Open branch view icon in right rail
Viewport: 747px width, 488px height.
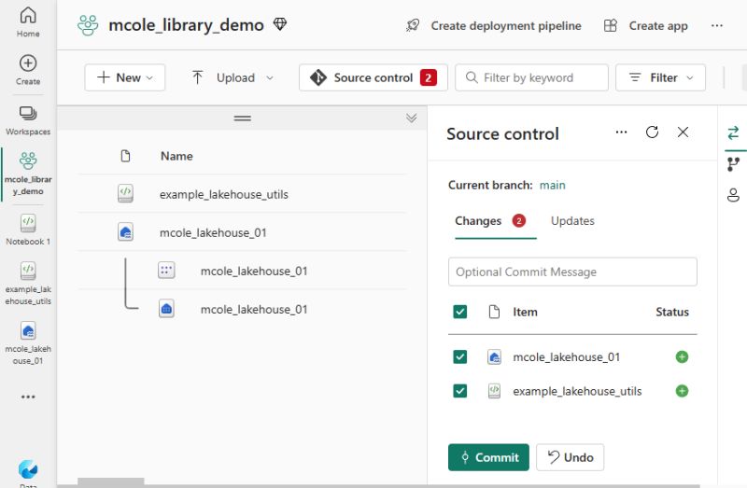[x=733, y=164]
